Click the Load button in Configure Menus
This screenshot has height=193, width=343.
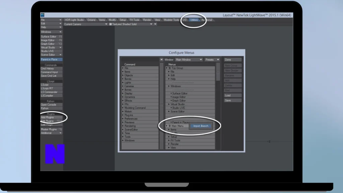pyautogui.click(x=233, y=95)
